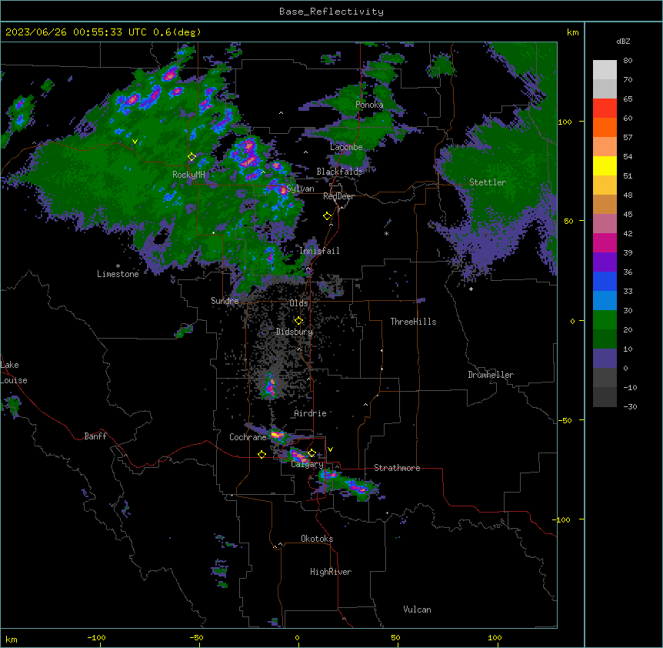Click the Olds town label
Screen dimensions: 663x648
click(298, 303)
